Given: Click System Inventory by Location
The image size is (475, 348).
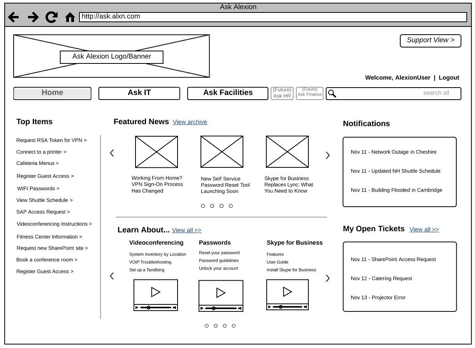Looking at the screenshot, I should pyautogui.click(x=158, y=254).
